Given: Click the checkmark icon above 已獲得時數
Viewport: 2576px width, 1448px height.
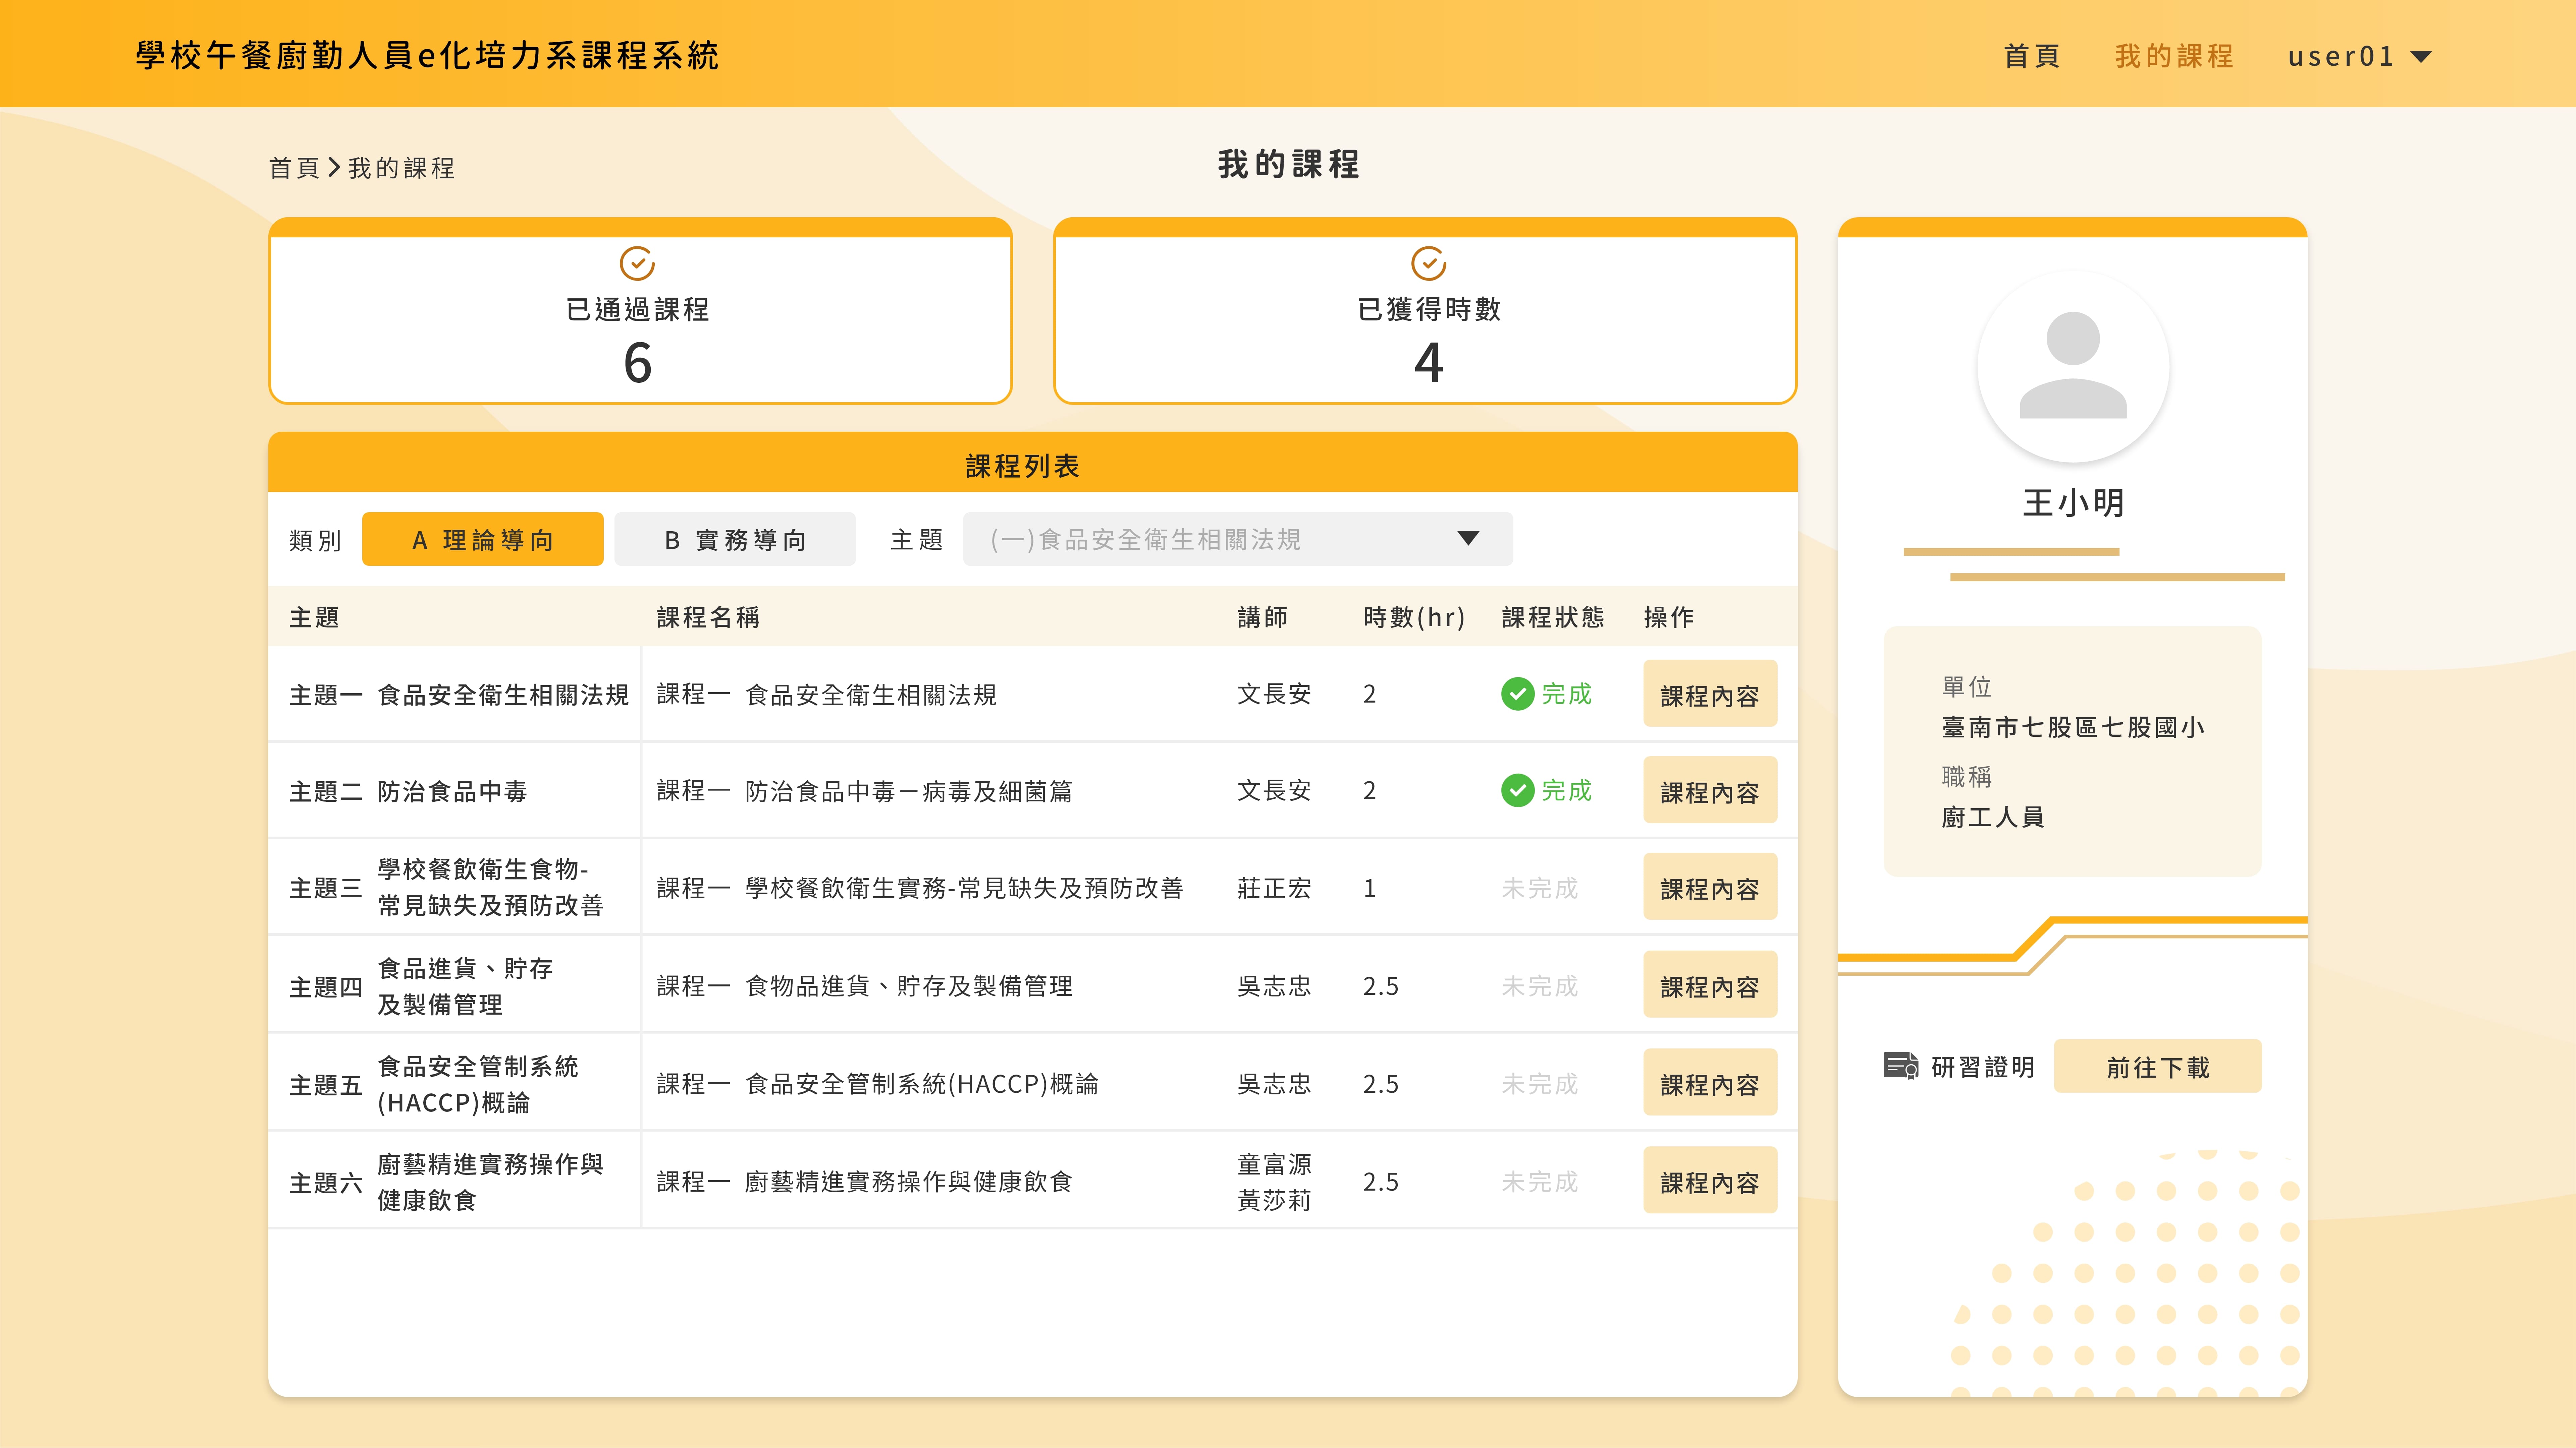Looking at the screenshot, I should [1429, 264].
